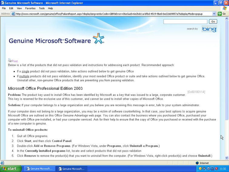
Task: Open the Help menu
Action: pyautogui.click(x=50, y=8)
